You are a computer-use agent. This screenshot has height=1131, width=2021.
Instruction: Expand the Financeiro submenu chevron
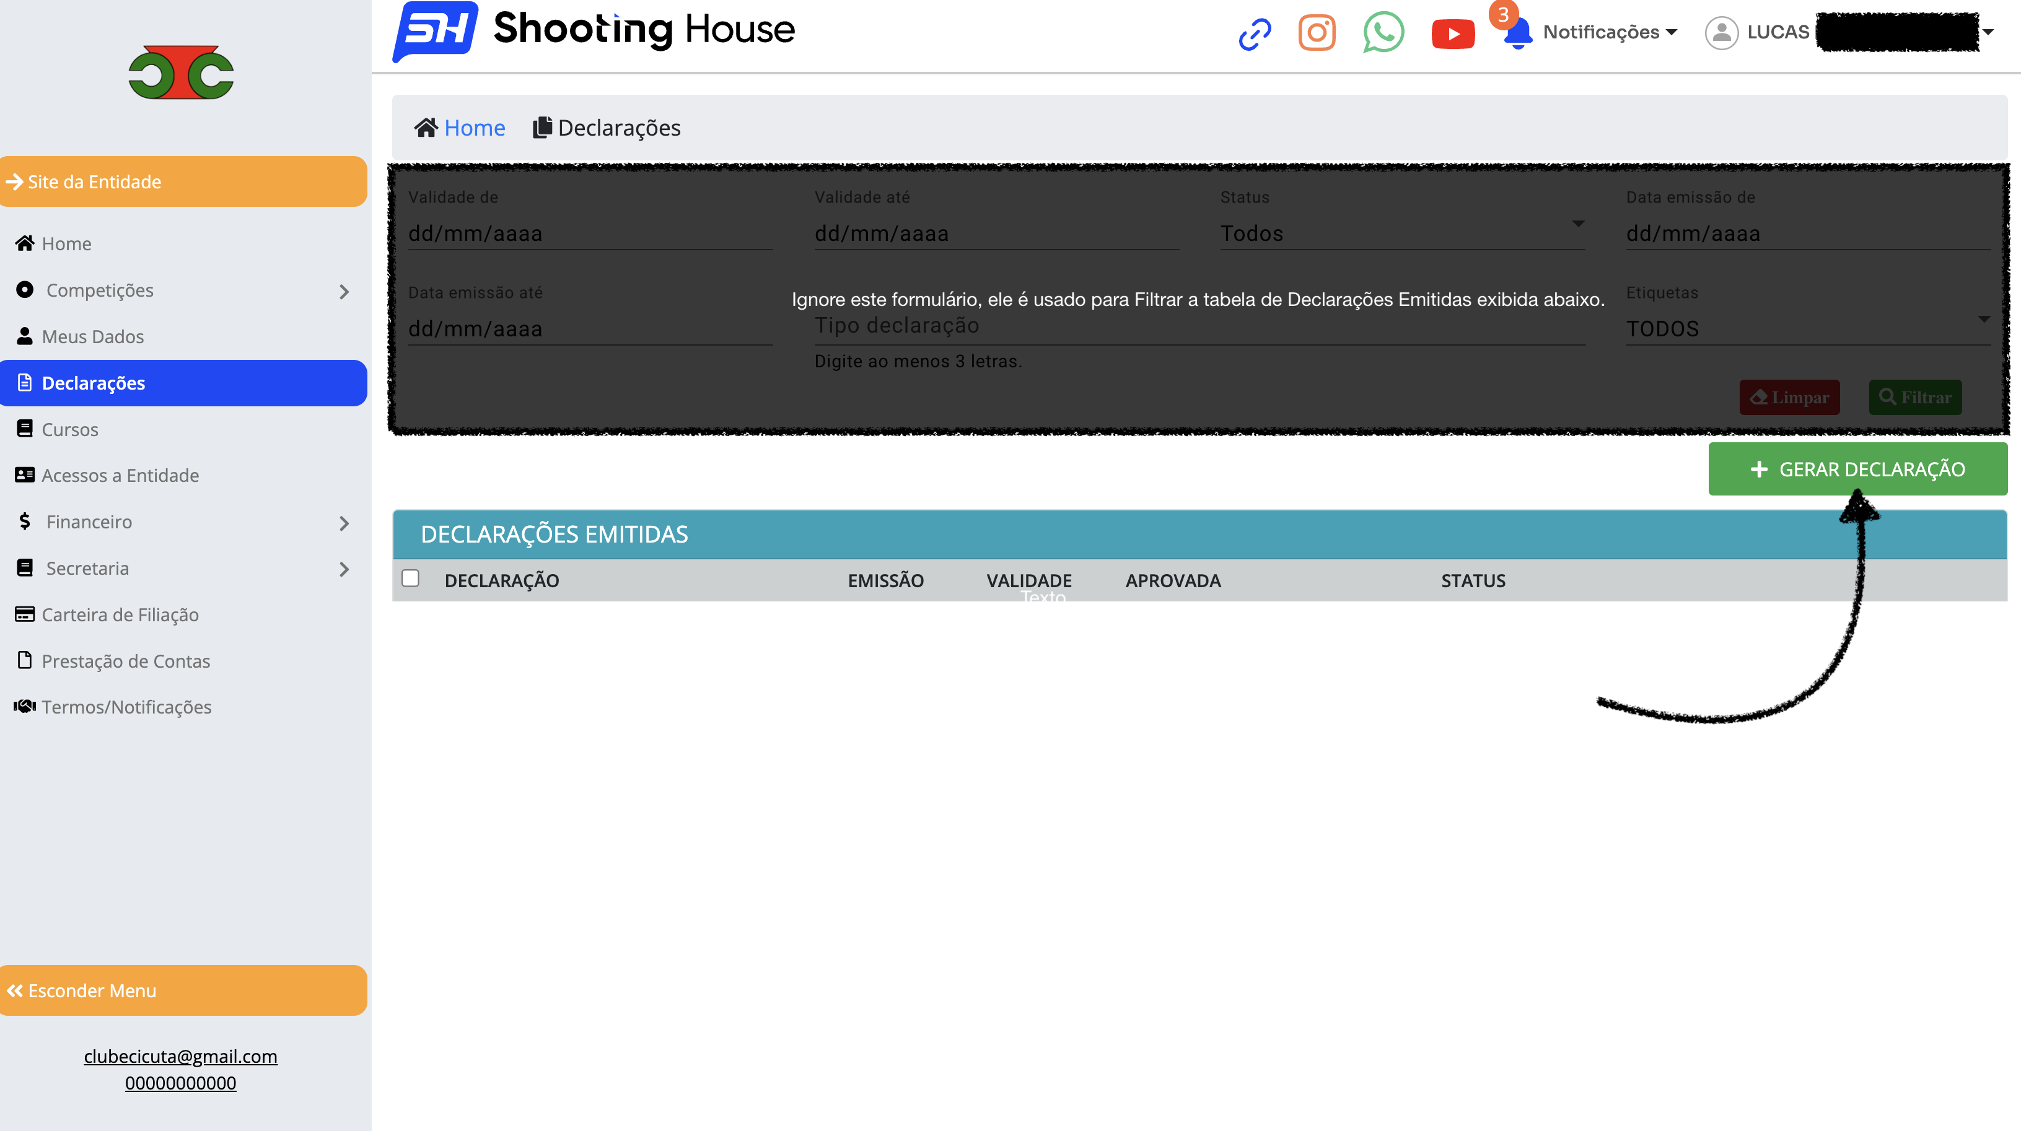point(344,523)
